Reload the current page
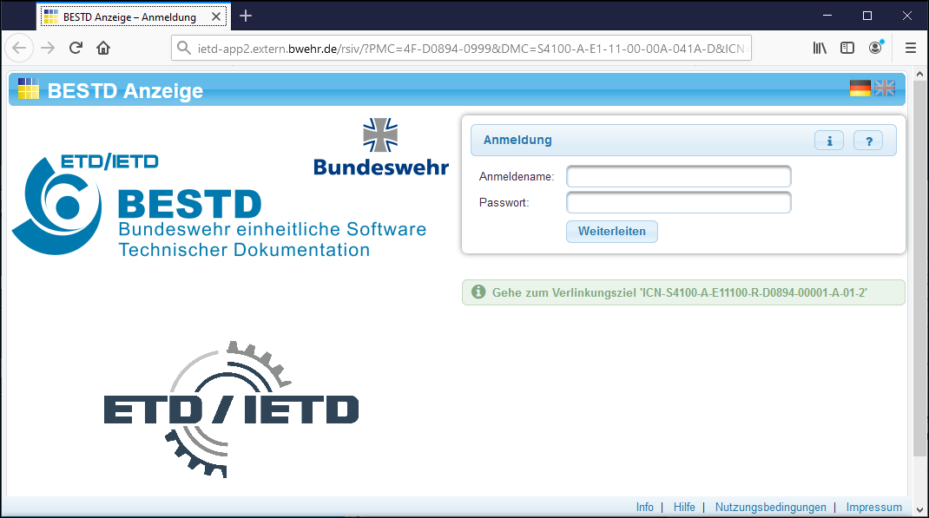The image size is (929, 518). pyautogui.click(x=76, y=48)
